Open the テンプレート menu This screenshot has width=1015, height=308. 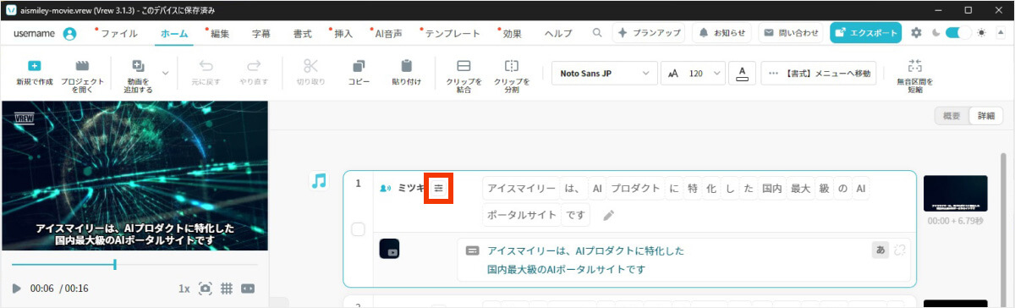coord(453,34)
